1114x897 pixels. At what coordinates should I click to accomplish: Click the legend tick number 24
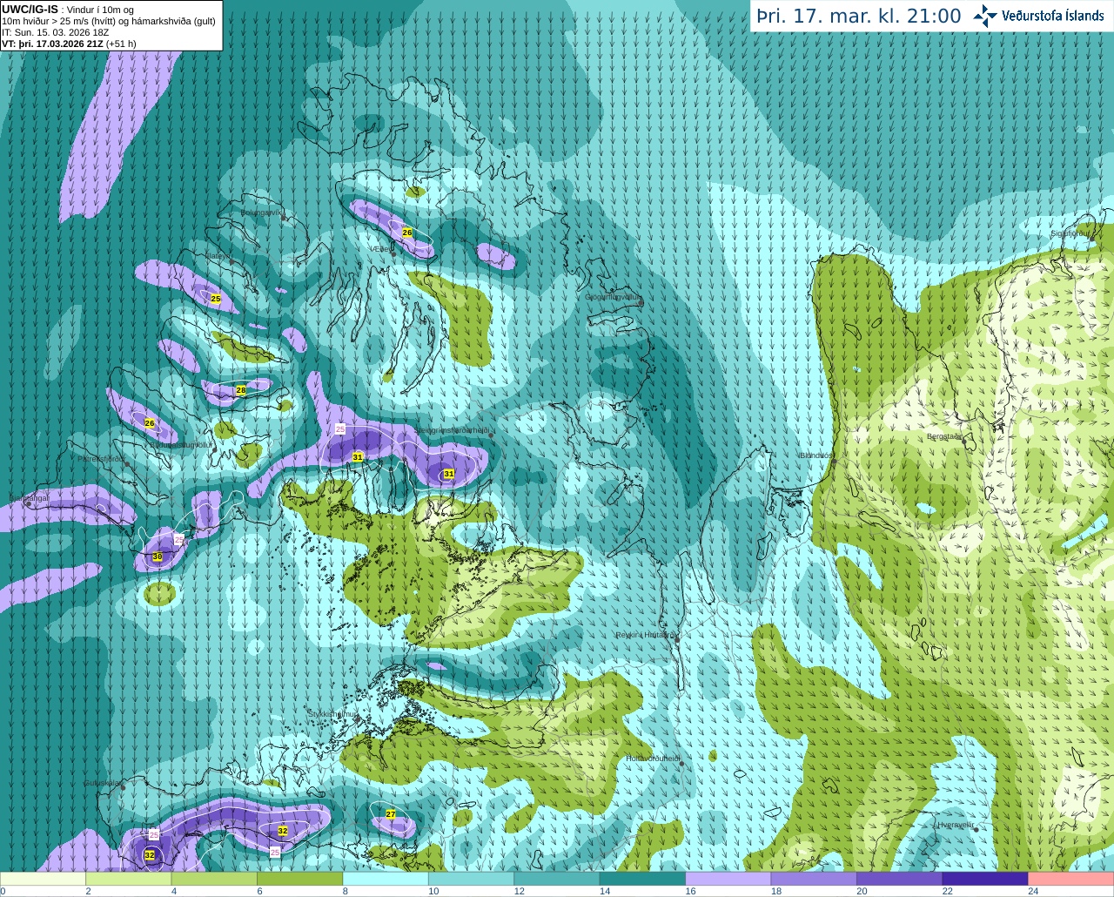tap(1033, 891)
